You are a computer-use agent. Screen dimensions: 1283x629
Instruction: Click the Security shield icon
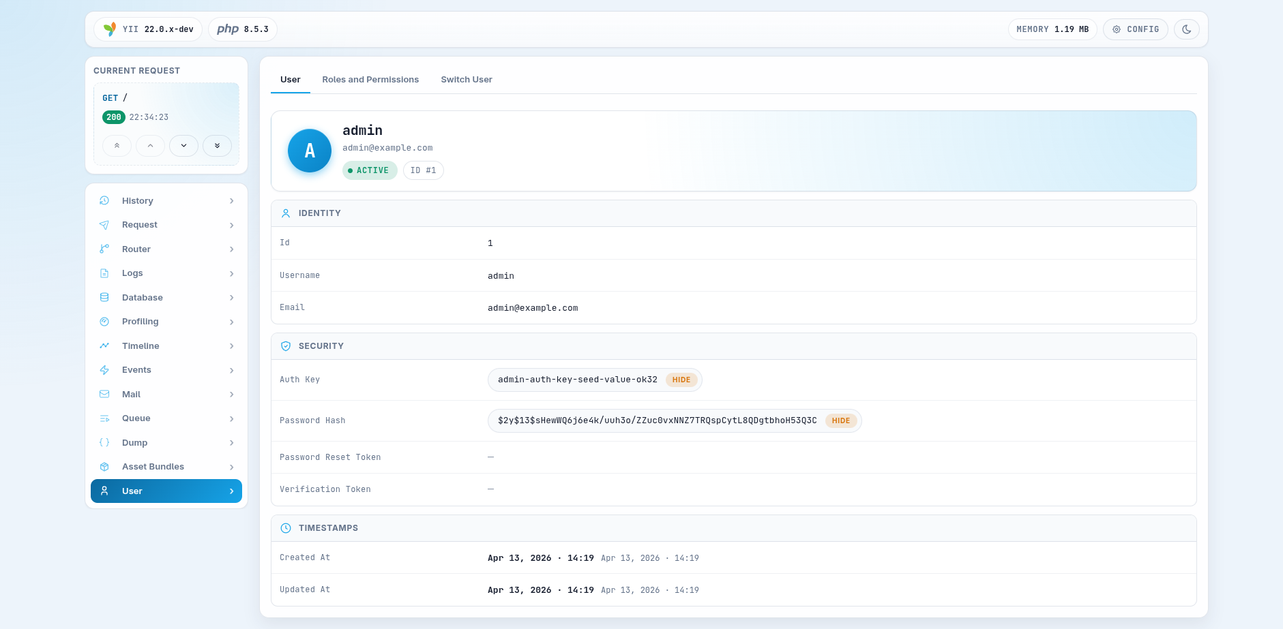tap(286, 346)
